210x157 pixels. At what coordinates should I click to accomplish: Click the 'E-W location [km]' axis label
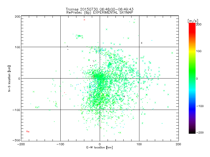coord(99,148)
